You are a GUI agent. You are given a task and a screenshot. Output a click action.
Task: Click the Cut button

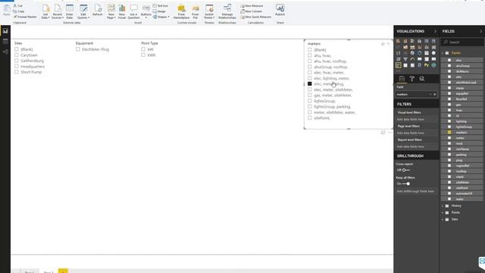coord(17,5)
